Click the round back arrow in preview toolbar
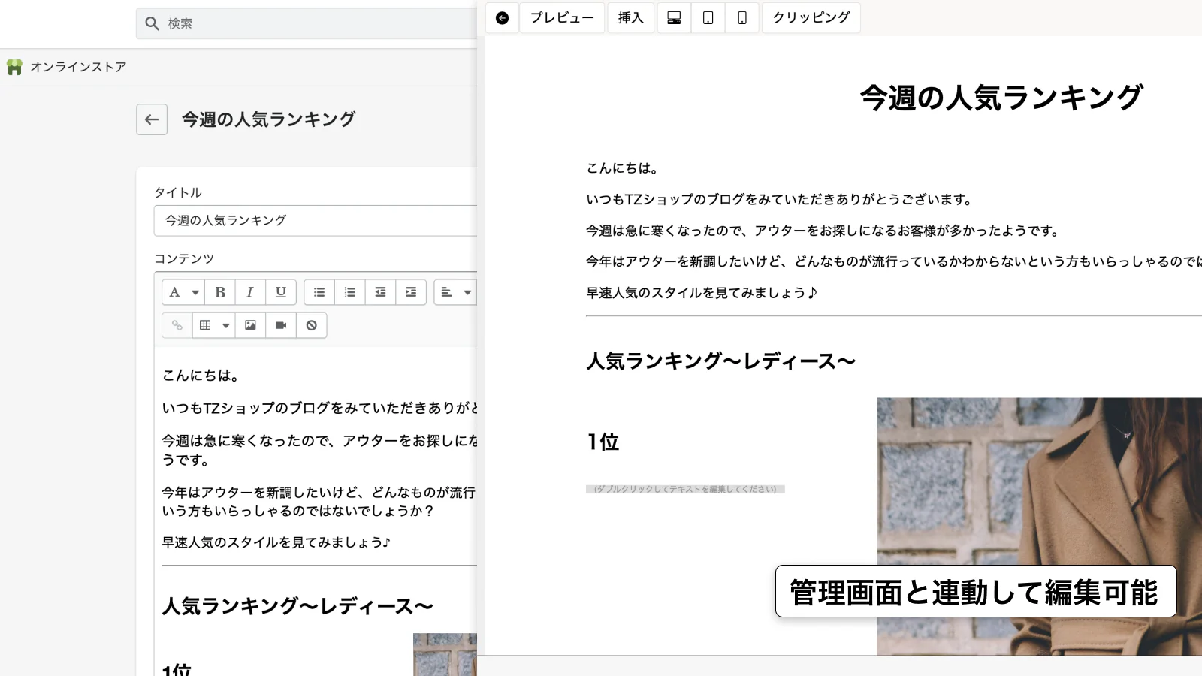The height and width of the screenshot is (676, 1202). pyautogui.click(x=502, y=18)
